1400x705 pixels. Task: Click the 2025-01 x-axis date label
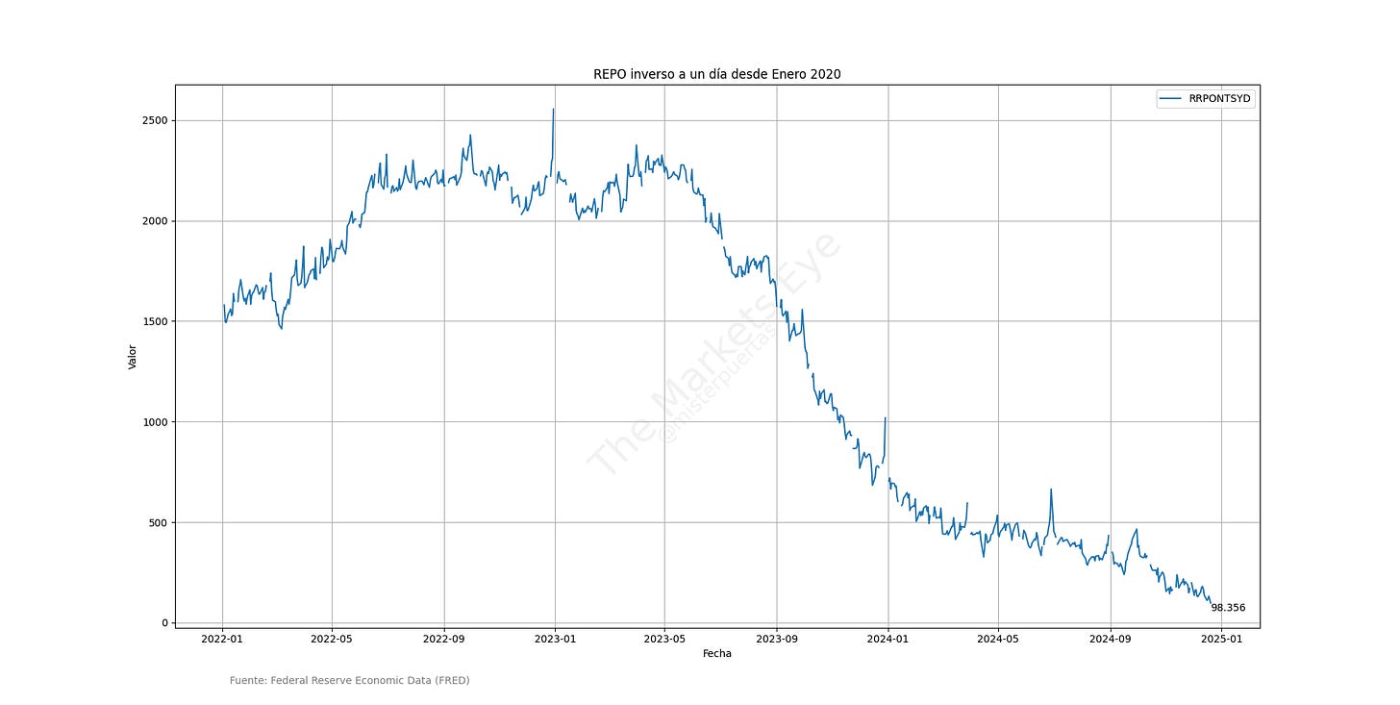click(x=1221, y=638)
